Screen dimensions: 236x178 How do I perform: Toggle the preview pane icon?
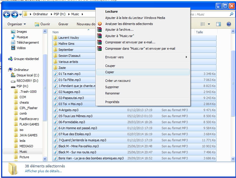pos(219,24)
